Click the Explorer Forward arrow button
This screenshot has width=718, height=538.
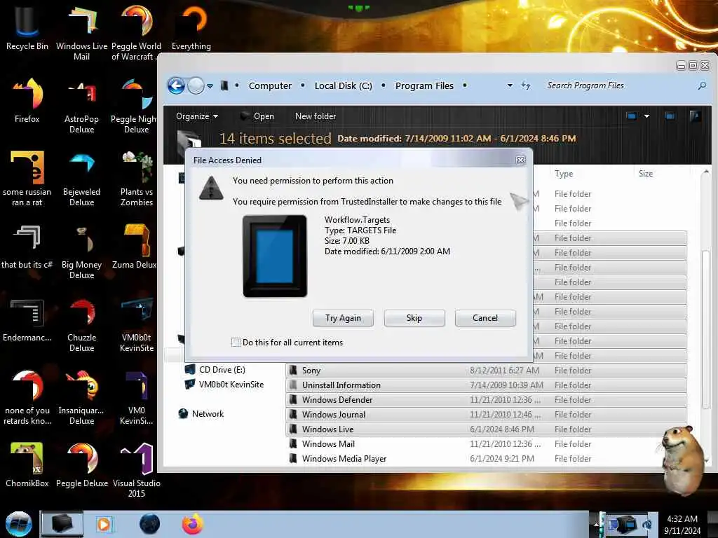(196, 85)
